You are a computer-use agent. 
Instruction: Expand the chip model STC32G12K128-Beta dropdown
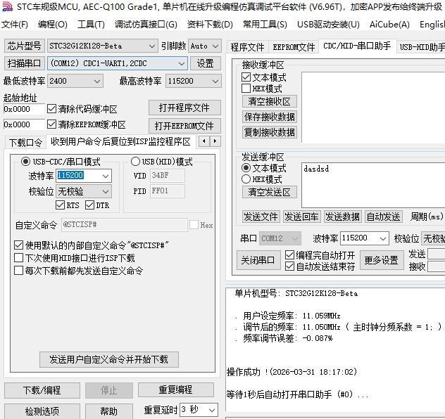(x=152, y=46)
